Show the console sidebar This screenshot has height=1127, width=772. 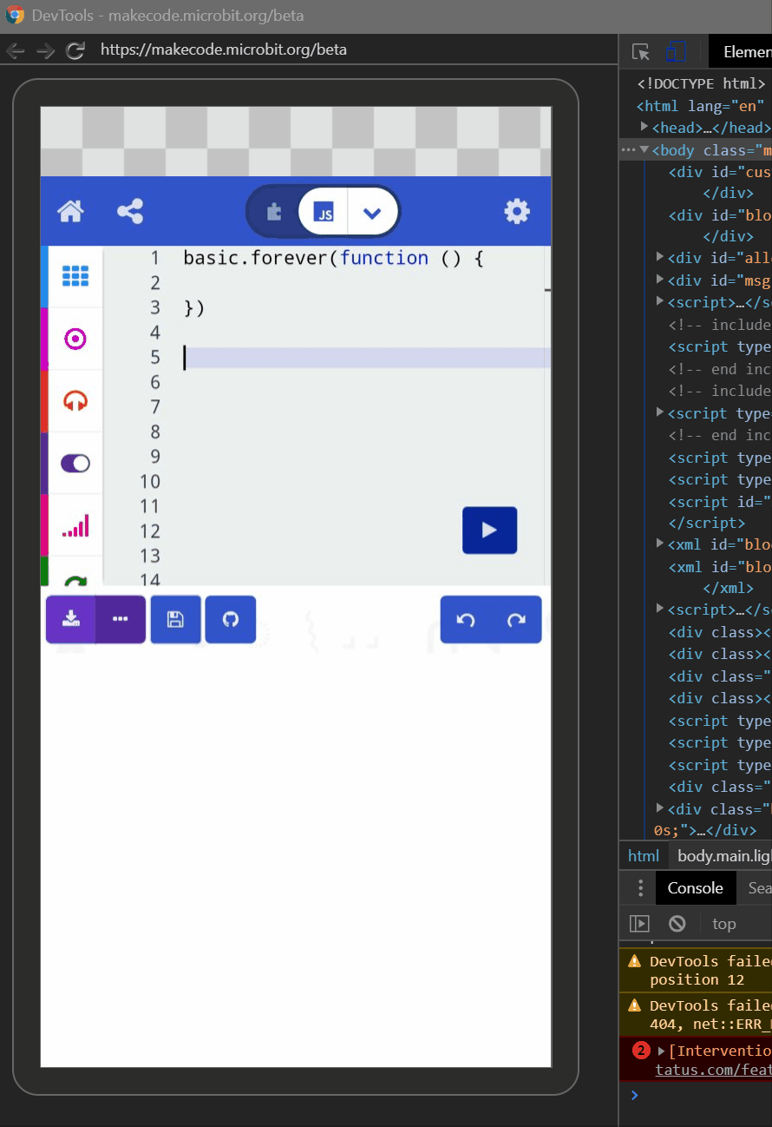pyautogui.click(x=639, y=924)
